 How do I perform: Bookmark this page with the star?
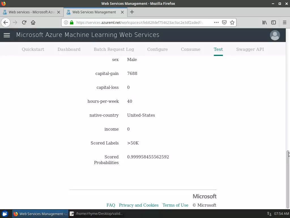click(x=232, y=22)
